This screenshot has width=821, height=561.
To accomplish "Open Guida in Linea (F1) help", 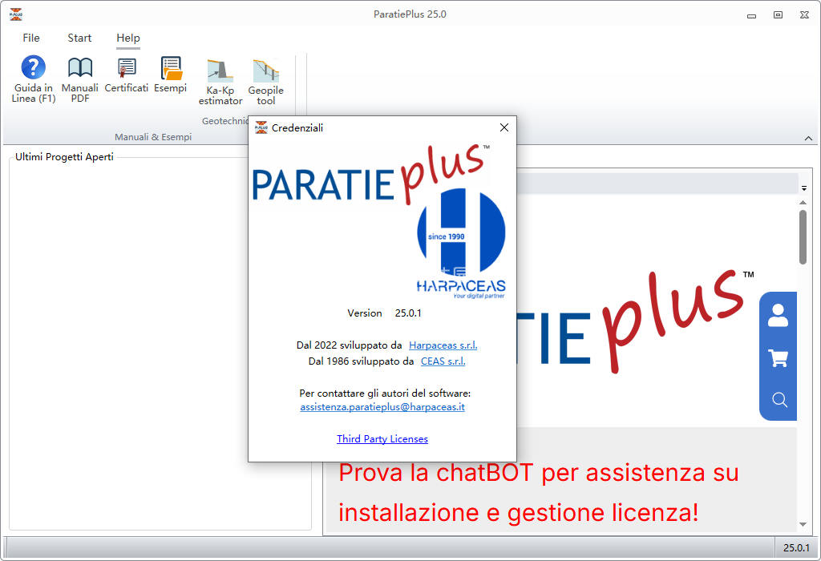I will point(33,79).
